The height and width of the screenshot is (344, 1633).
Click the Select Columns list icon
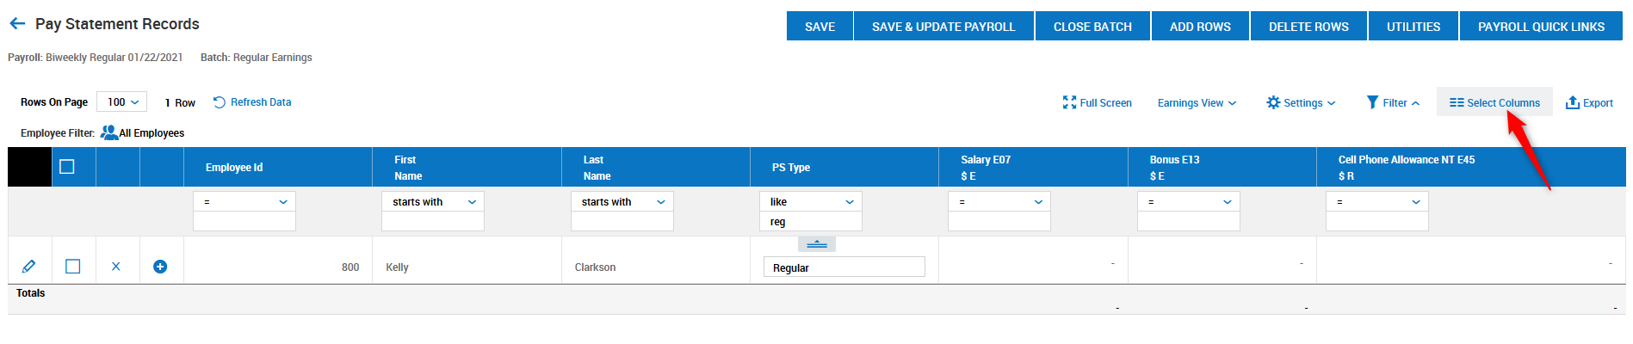point(1457,102)
